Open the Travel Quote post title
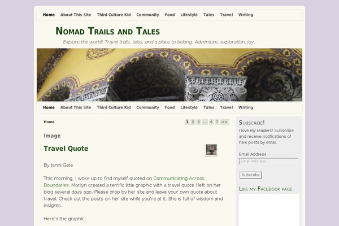 coord(66,149)
